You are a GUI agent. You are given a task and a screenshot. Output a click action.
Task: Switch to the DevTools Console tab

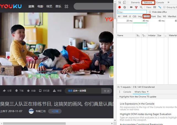click(160, 2)
